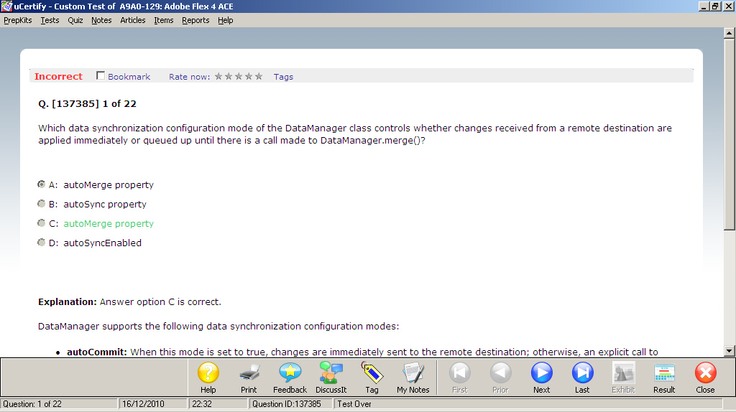Rate the question two stars

tap(229, 76)
